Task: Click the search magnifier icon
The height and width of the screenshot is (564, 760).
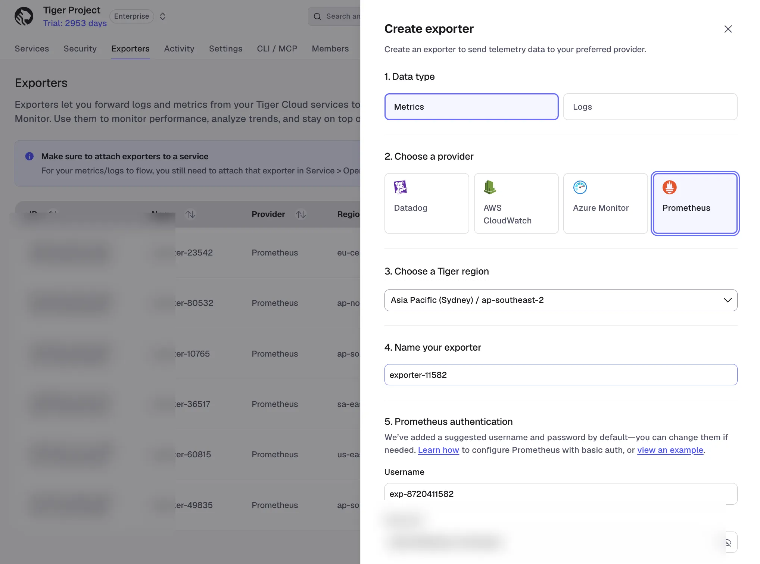Action: pos(317,16)
